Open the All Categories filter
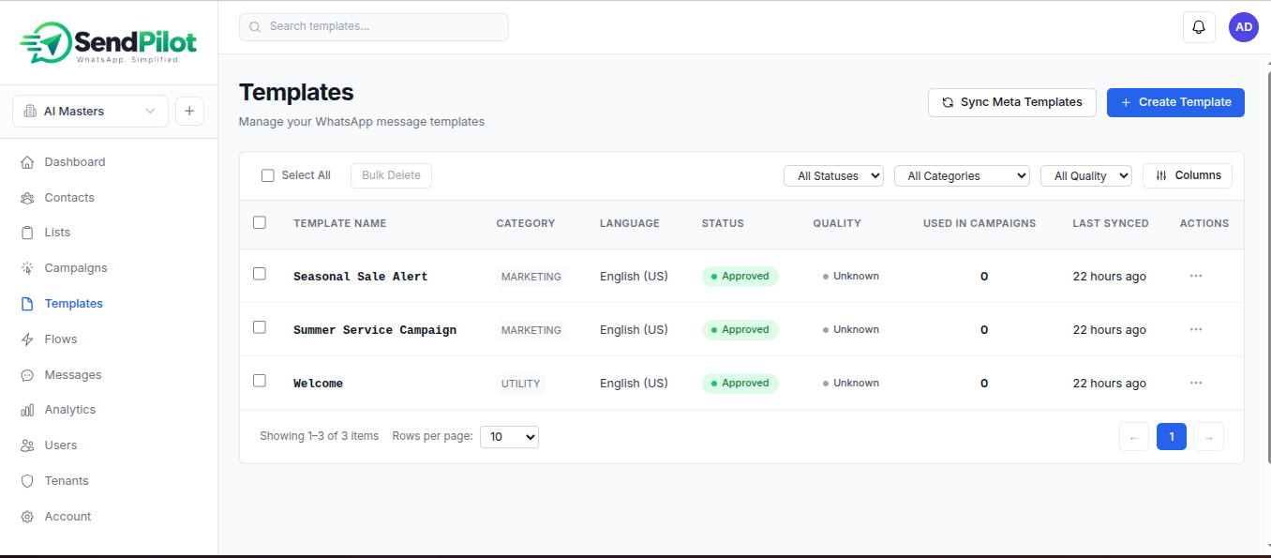Screen dimensions: 1271x558 (x=962, y=175)
